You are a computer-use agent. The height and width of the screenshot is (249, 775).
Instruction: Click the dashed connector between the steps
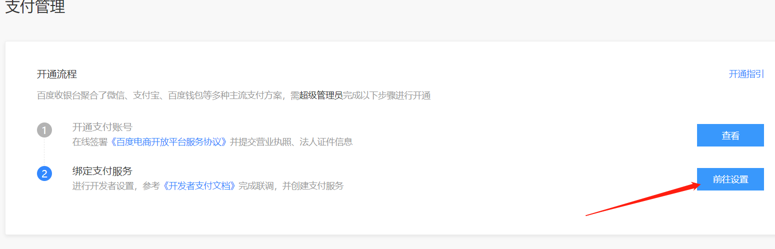[44, 152]
